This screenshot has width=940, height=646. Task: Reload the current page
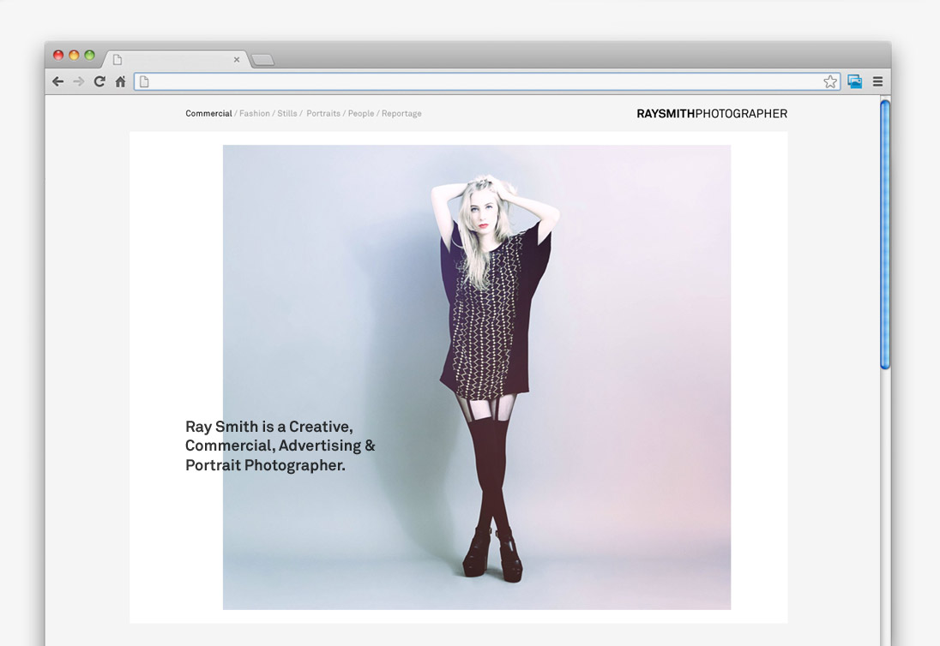point(99,81)
